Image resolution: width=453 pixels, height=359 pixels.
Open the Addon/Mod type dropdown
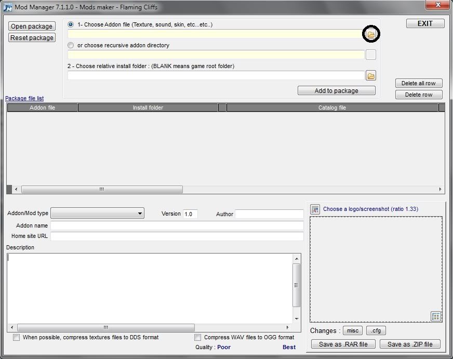pos(140,214)
